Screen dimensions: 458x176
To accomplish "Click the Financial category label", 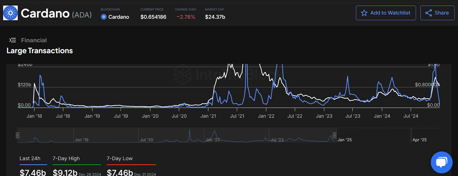I will tap(34, 40).
